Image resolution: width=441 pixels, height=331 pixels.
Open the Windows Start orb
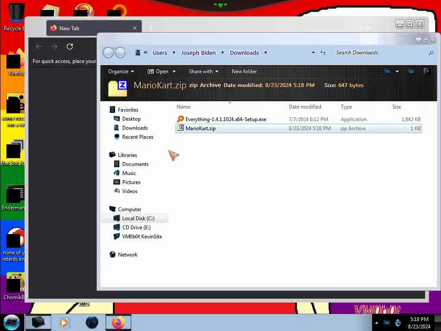point(12,322)
